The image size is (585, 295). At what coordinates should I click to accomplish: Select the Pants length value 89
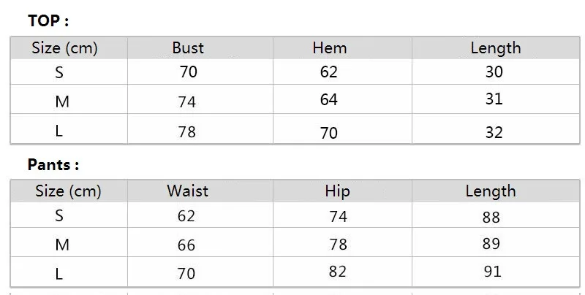[491, 244]
